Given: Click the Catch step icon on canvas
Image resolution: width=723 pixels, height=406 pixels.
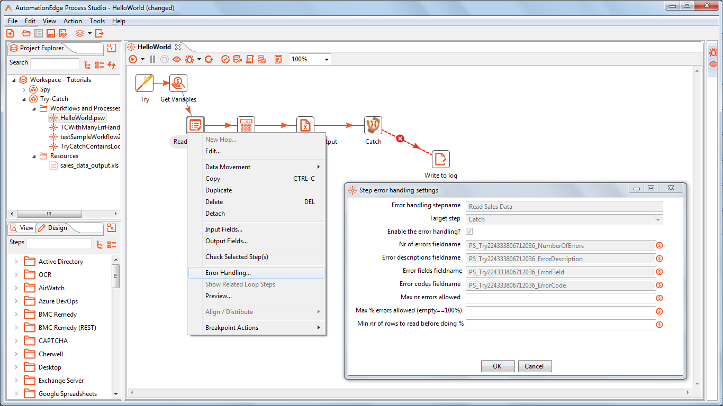Looking at the screenshot, I should pyautogui.click(x=373, y=125).
